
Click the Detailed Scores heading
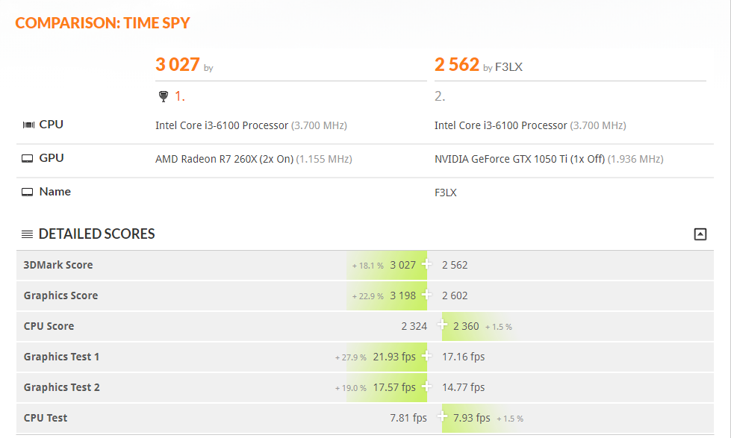pos(96,234)
